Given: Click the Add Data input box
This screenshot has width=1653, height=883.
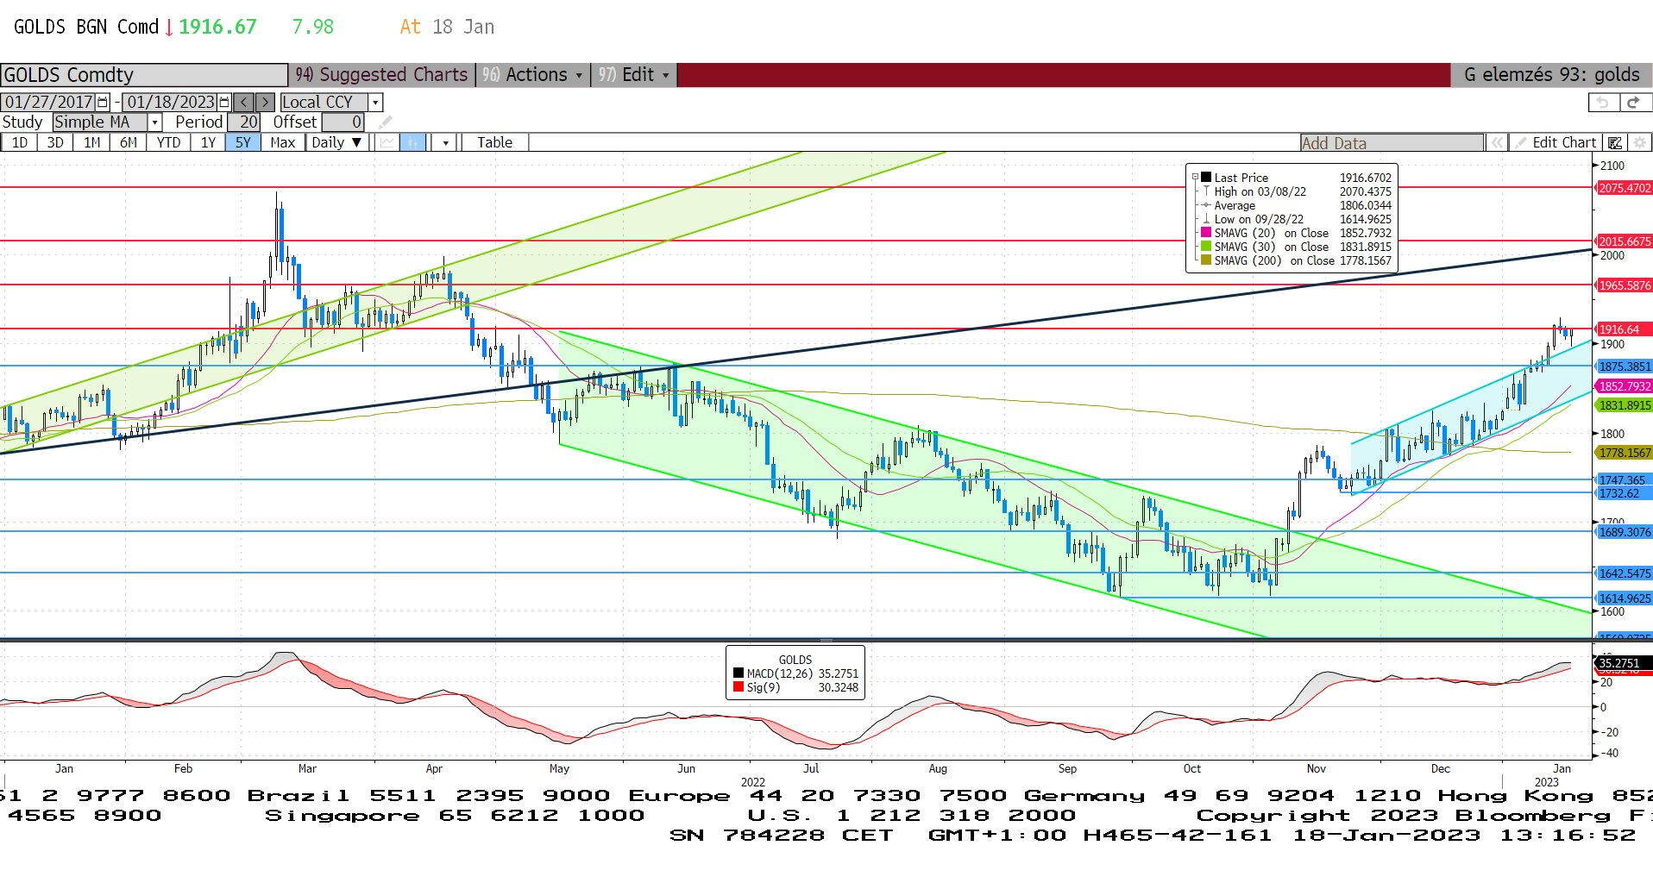Looking at the screenshot, I should [1392, 143].
